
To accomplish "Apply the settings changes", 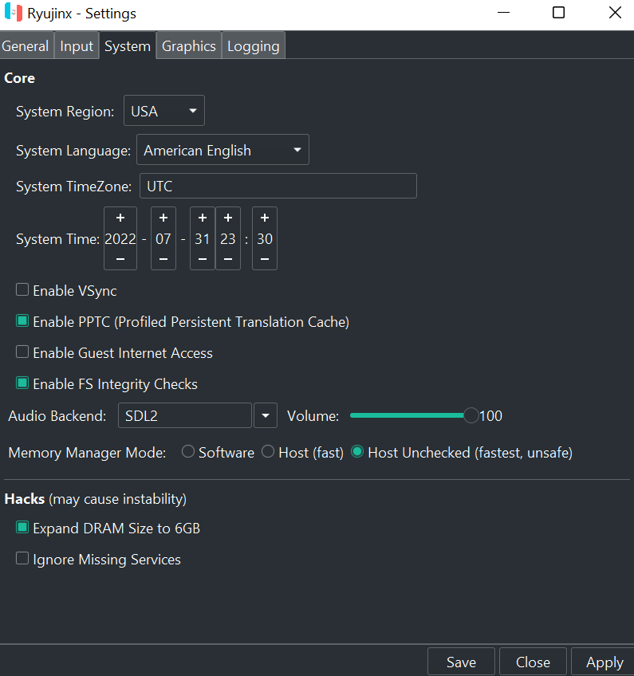I will [x=604, y=662].
